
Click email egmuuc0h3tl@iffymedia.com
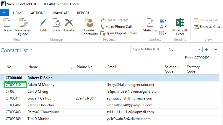pos(130,98)
